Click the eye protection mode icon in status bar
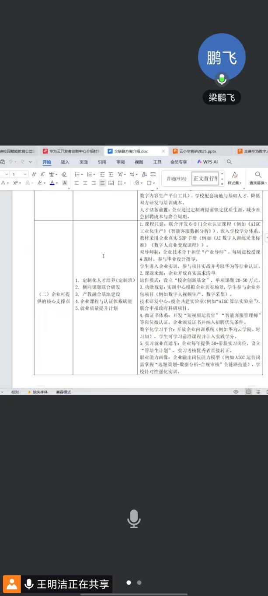This screenshot has height=596, width=268. pyautogui.click(x=236, y=392)
